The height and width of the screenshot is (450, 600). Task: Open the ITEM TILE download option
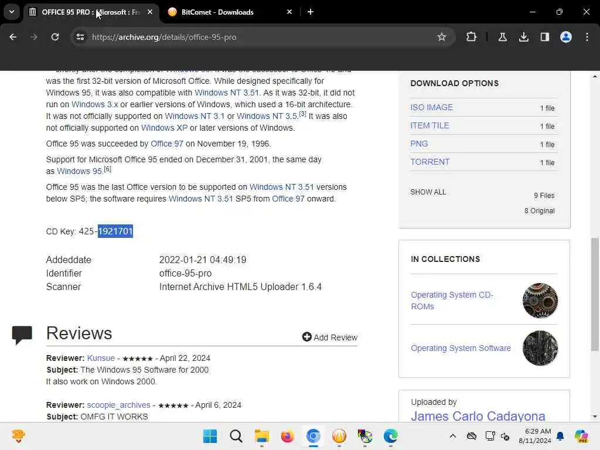tap(429, 125)
